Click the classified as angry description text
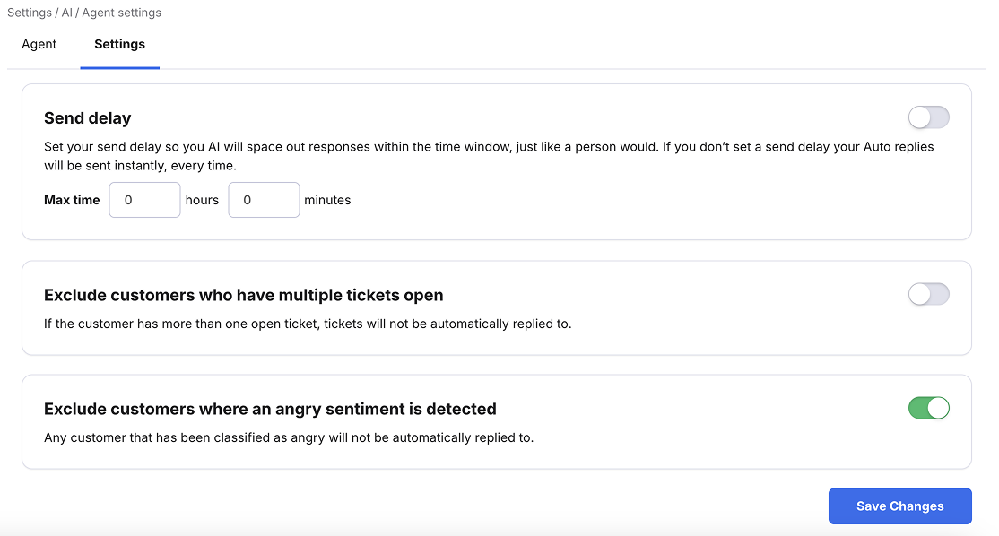Screen dimensions: 999x536 pyautogui.click(x=288, y=437)
